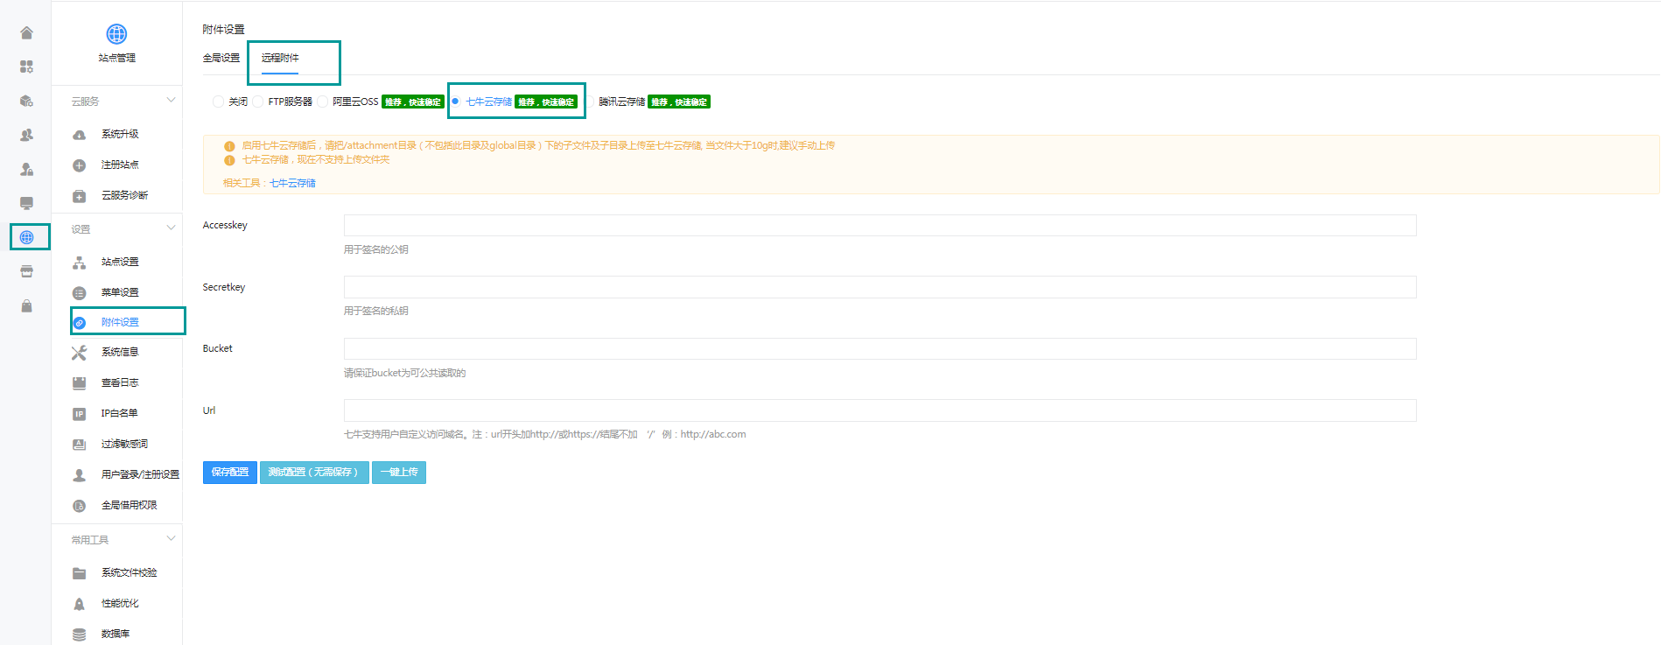The width and height of the screenshot is (1661, 645).
Task: Click hint text 用于签名的公钥
Action: coord(376,249)
